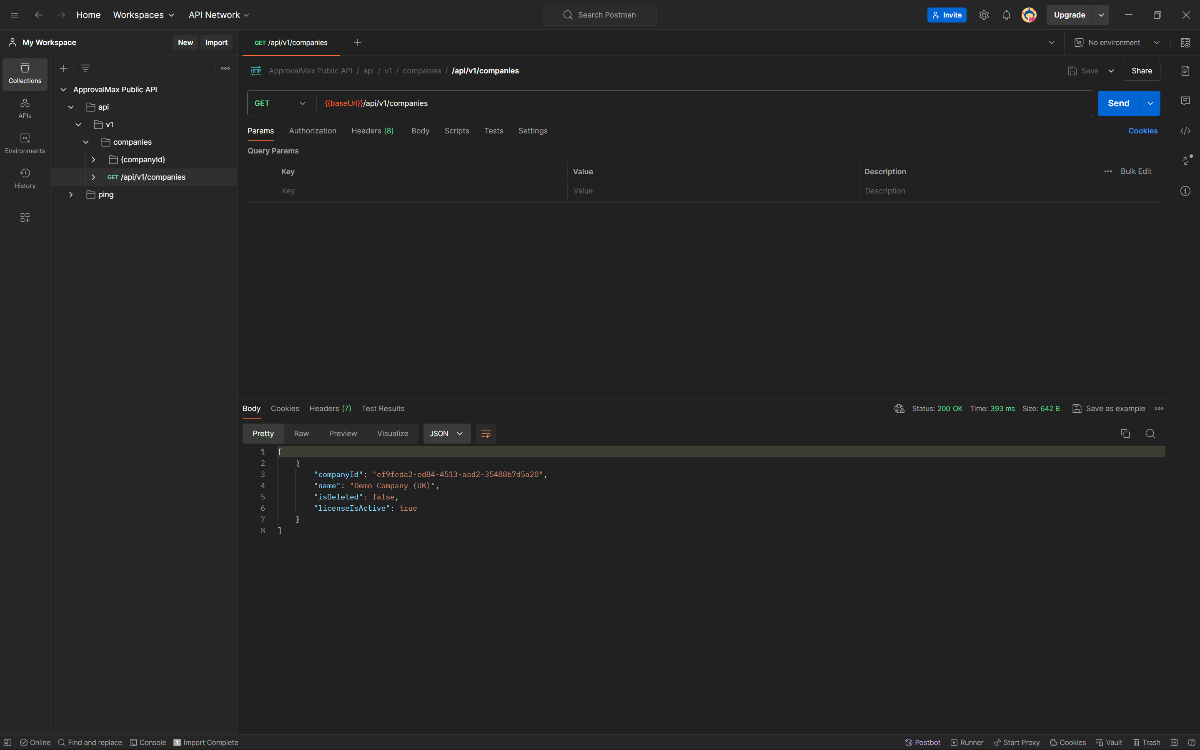The height and width of the screenshot is (750, 1200).
Task: Click the network globe icon near Status
Action: point(899,409)
